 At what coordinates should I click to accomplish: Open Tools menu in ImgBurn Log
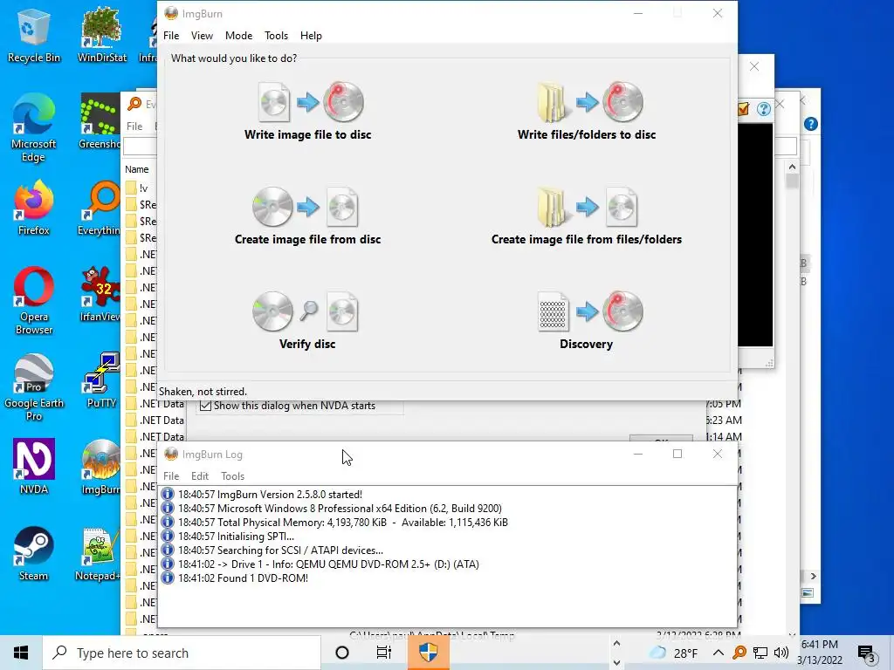(x=232, y=475)
